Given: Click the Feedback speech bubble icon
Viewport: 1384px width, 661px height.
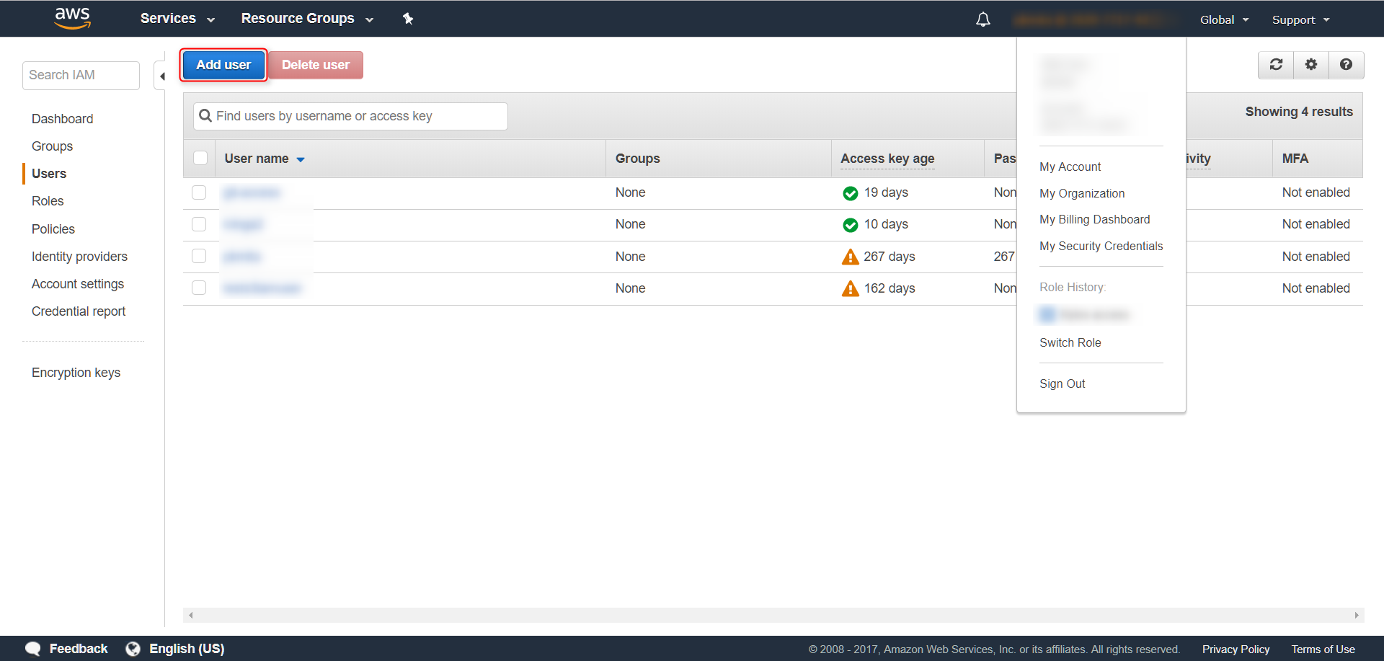Looking at the screenshot, I should click(33, 649).
